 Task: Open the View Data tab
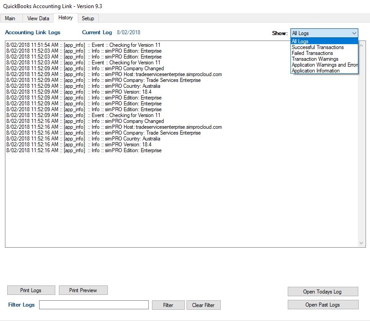38,18
